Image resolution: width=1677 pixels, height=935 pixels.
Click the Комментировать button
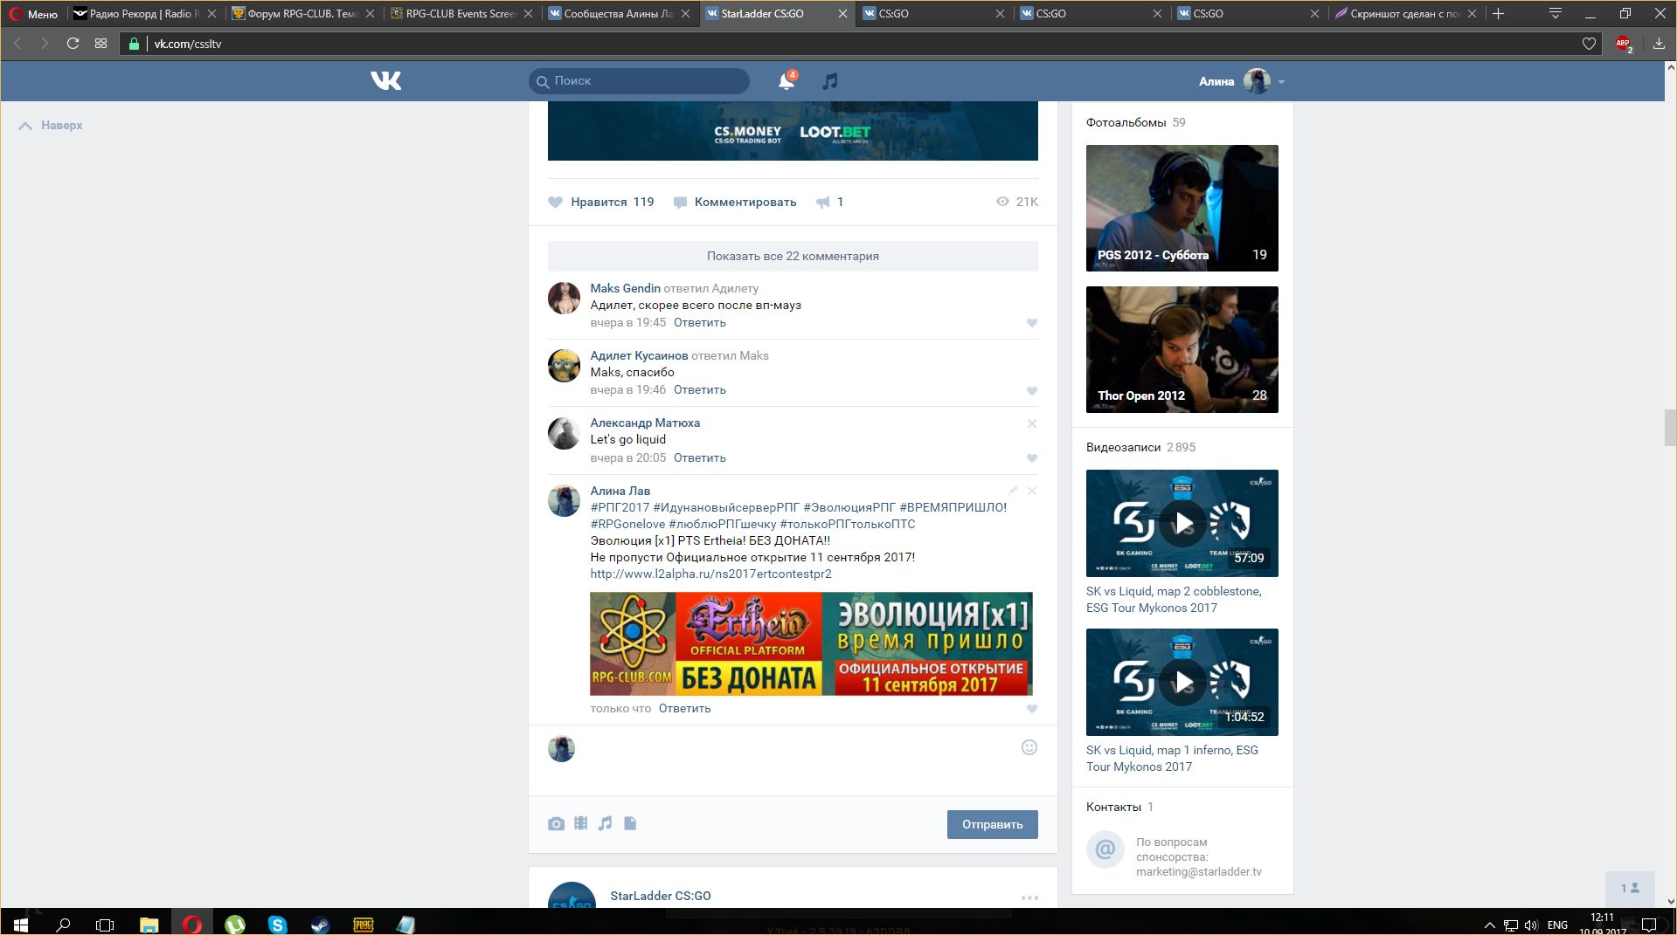(x=735, y=202)
